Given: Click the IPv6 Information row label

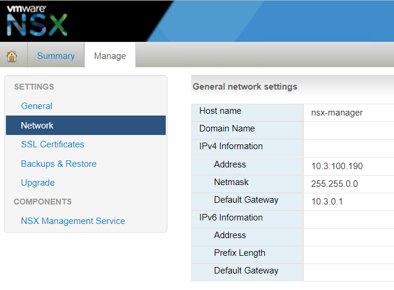Looking at the screenshot, I should click(x=231, y=218).
